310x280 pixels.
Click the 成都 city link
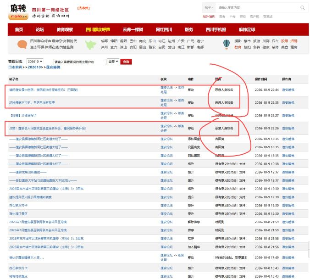coord(104,41)
